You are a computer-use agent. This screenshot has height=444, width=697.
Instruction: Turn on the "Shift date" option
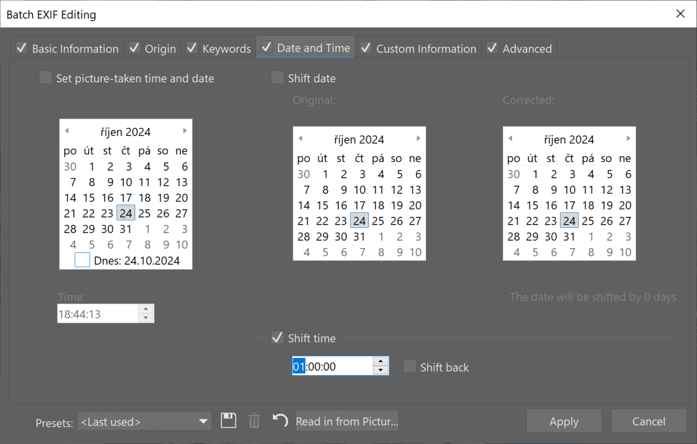tap(277, 77)
